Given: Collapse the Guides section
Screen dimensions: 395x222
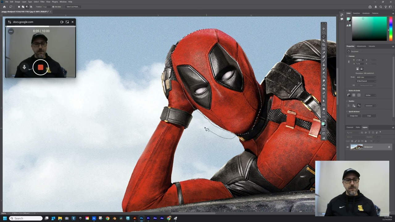Looking at the screenshot, I should click(x=347, y=101).
